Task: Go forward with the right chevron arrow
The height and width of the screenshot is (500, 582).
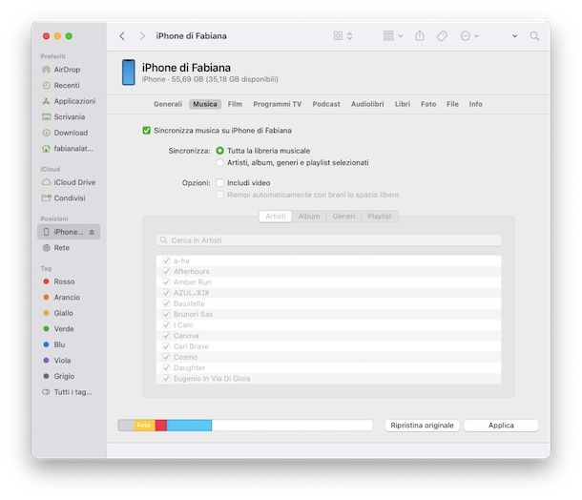Action: (142, 36)
